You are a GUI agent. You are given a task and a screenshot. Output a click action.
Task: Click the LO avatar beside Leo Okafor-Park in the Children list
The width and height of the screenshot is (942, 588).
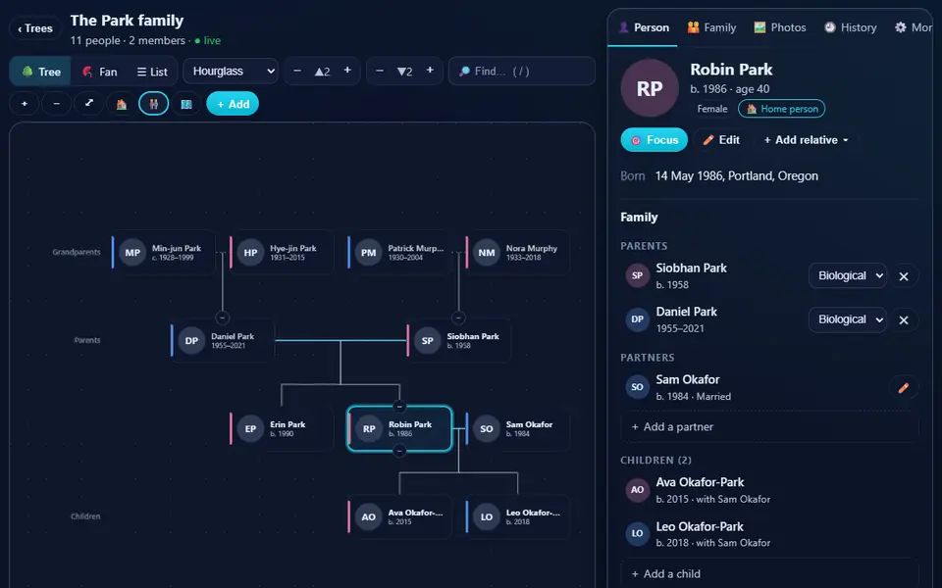[638, 533]
